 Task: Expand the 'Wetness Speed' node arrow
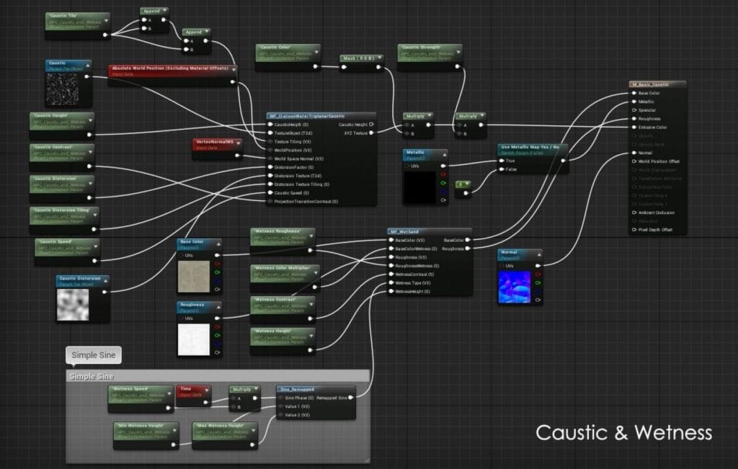click(169, 394)
